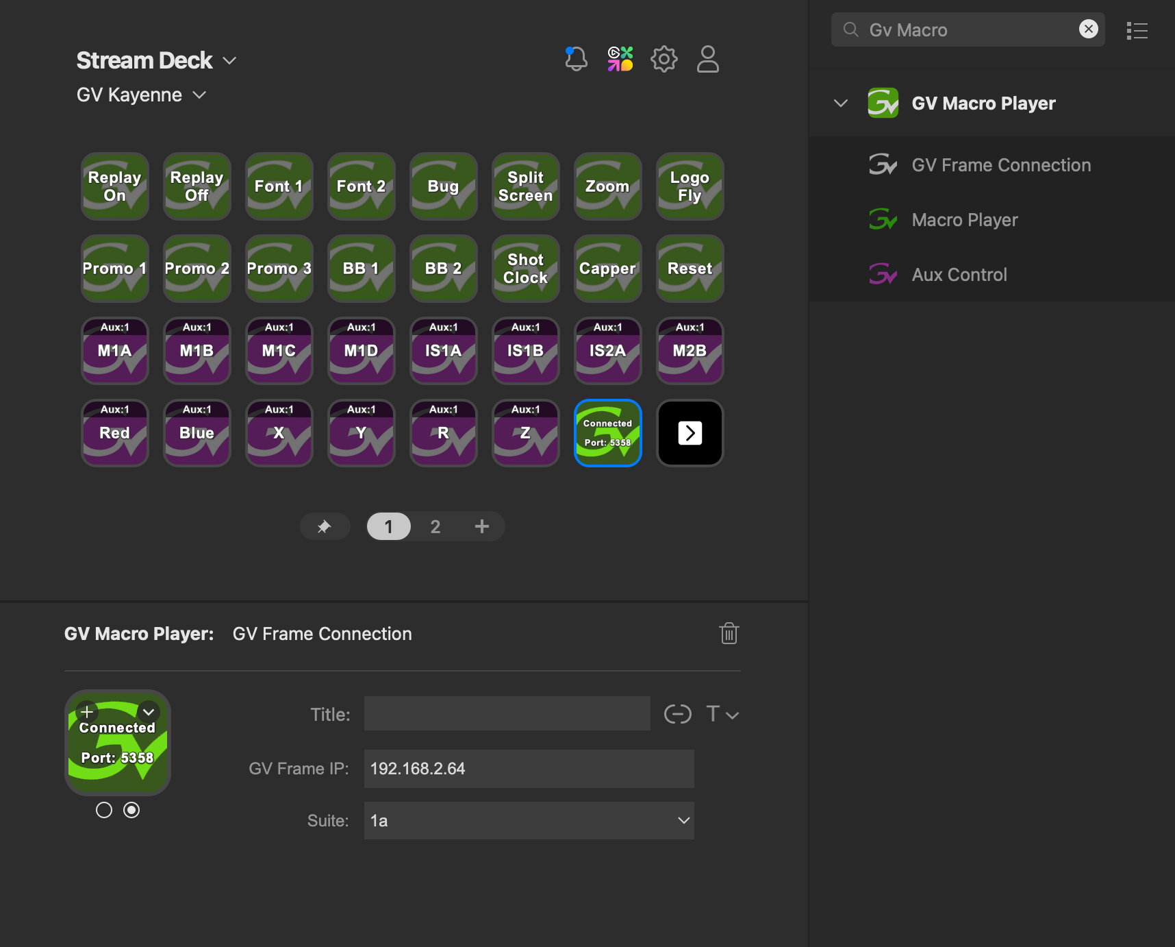1175x947 pixels.
Task: Select the Aux:1 X key
Action: [279, 433]
